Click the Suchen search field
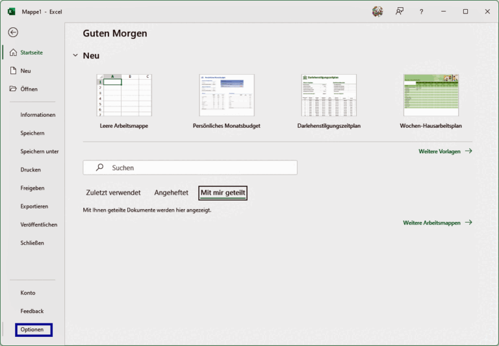Screen dimensions: 499x346 195,167
